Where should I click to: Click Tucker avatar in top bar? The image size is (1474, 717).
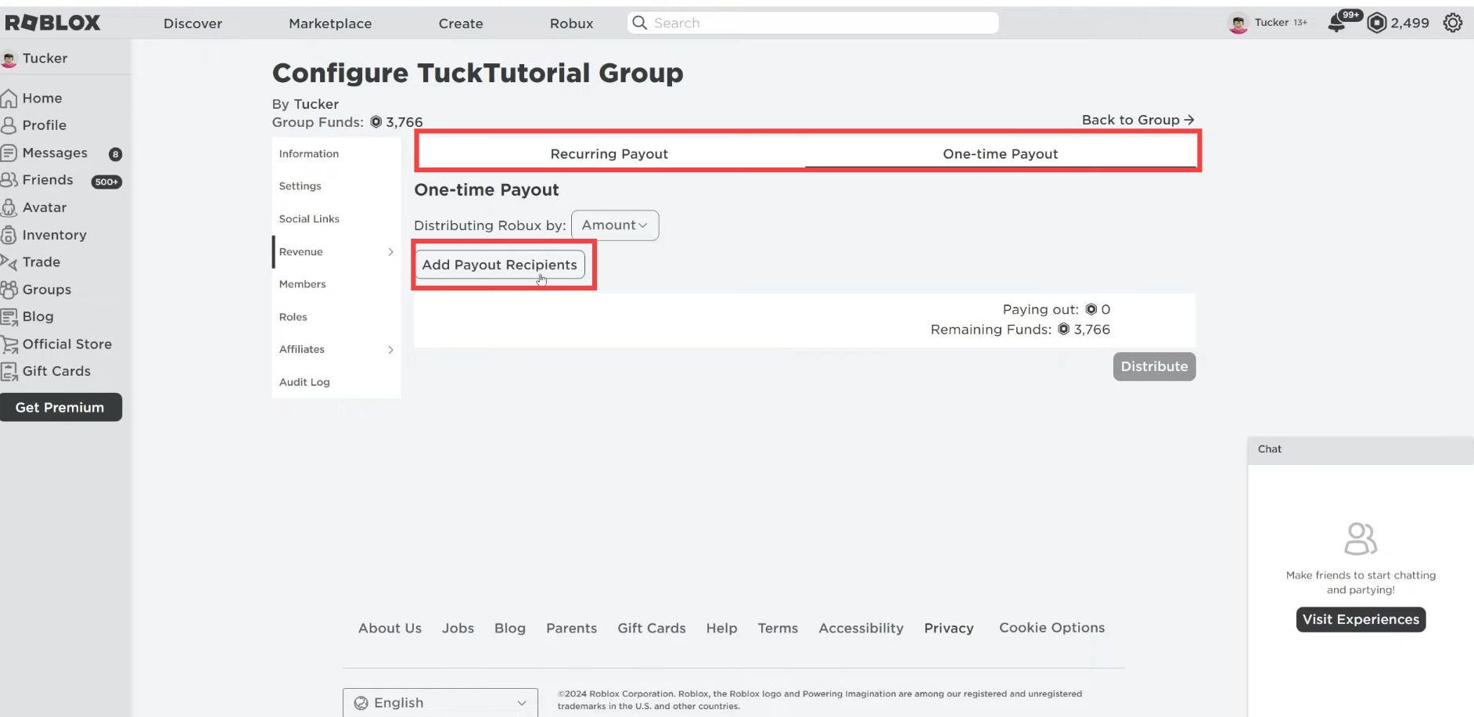[1239, 23]
